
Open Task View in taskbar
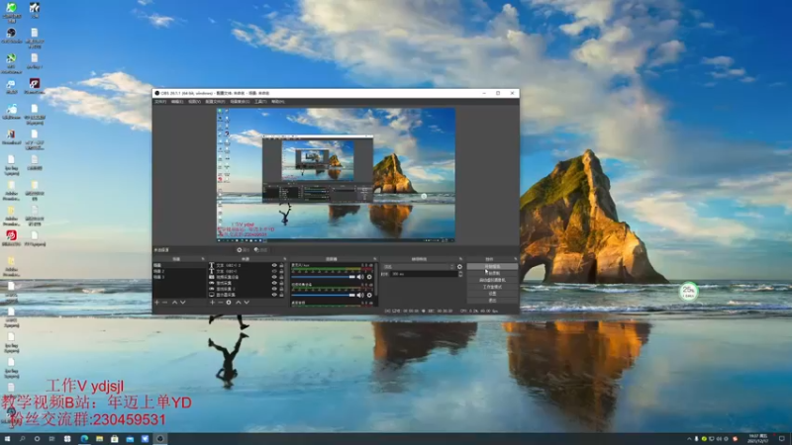(51, 439)
